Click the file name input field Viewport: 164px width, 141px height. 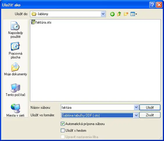tap(97, 107)
